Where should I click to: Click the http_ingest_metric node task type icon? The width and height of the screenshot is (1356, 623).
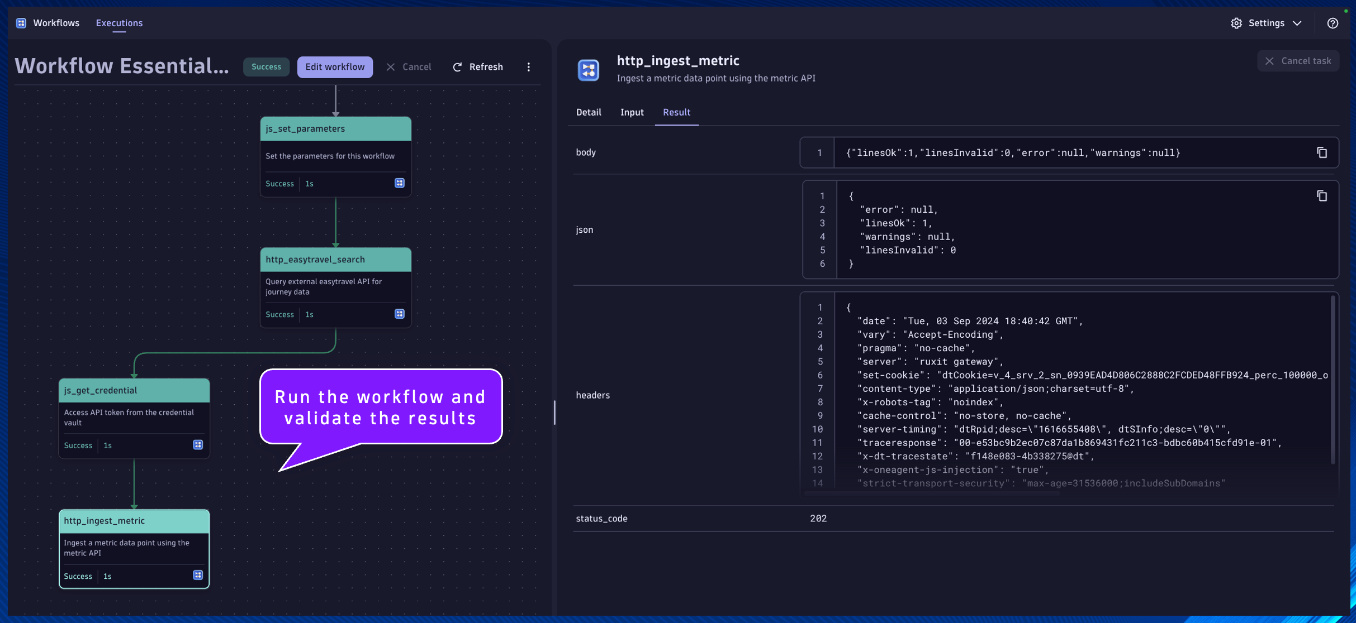tap(198, 576)
